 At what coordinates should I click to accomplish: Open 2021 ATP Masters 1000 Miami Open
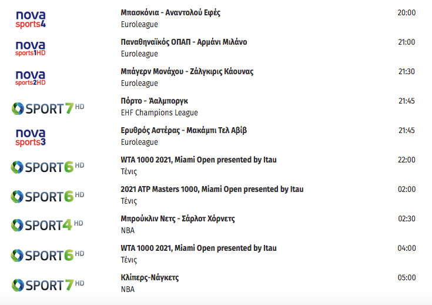tap(212, 190)
